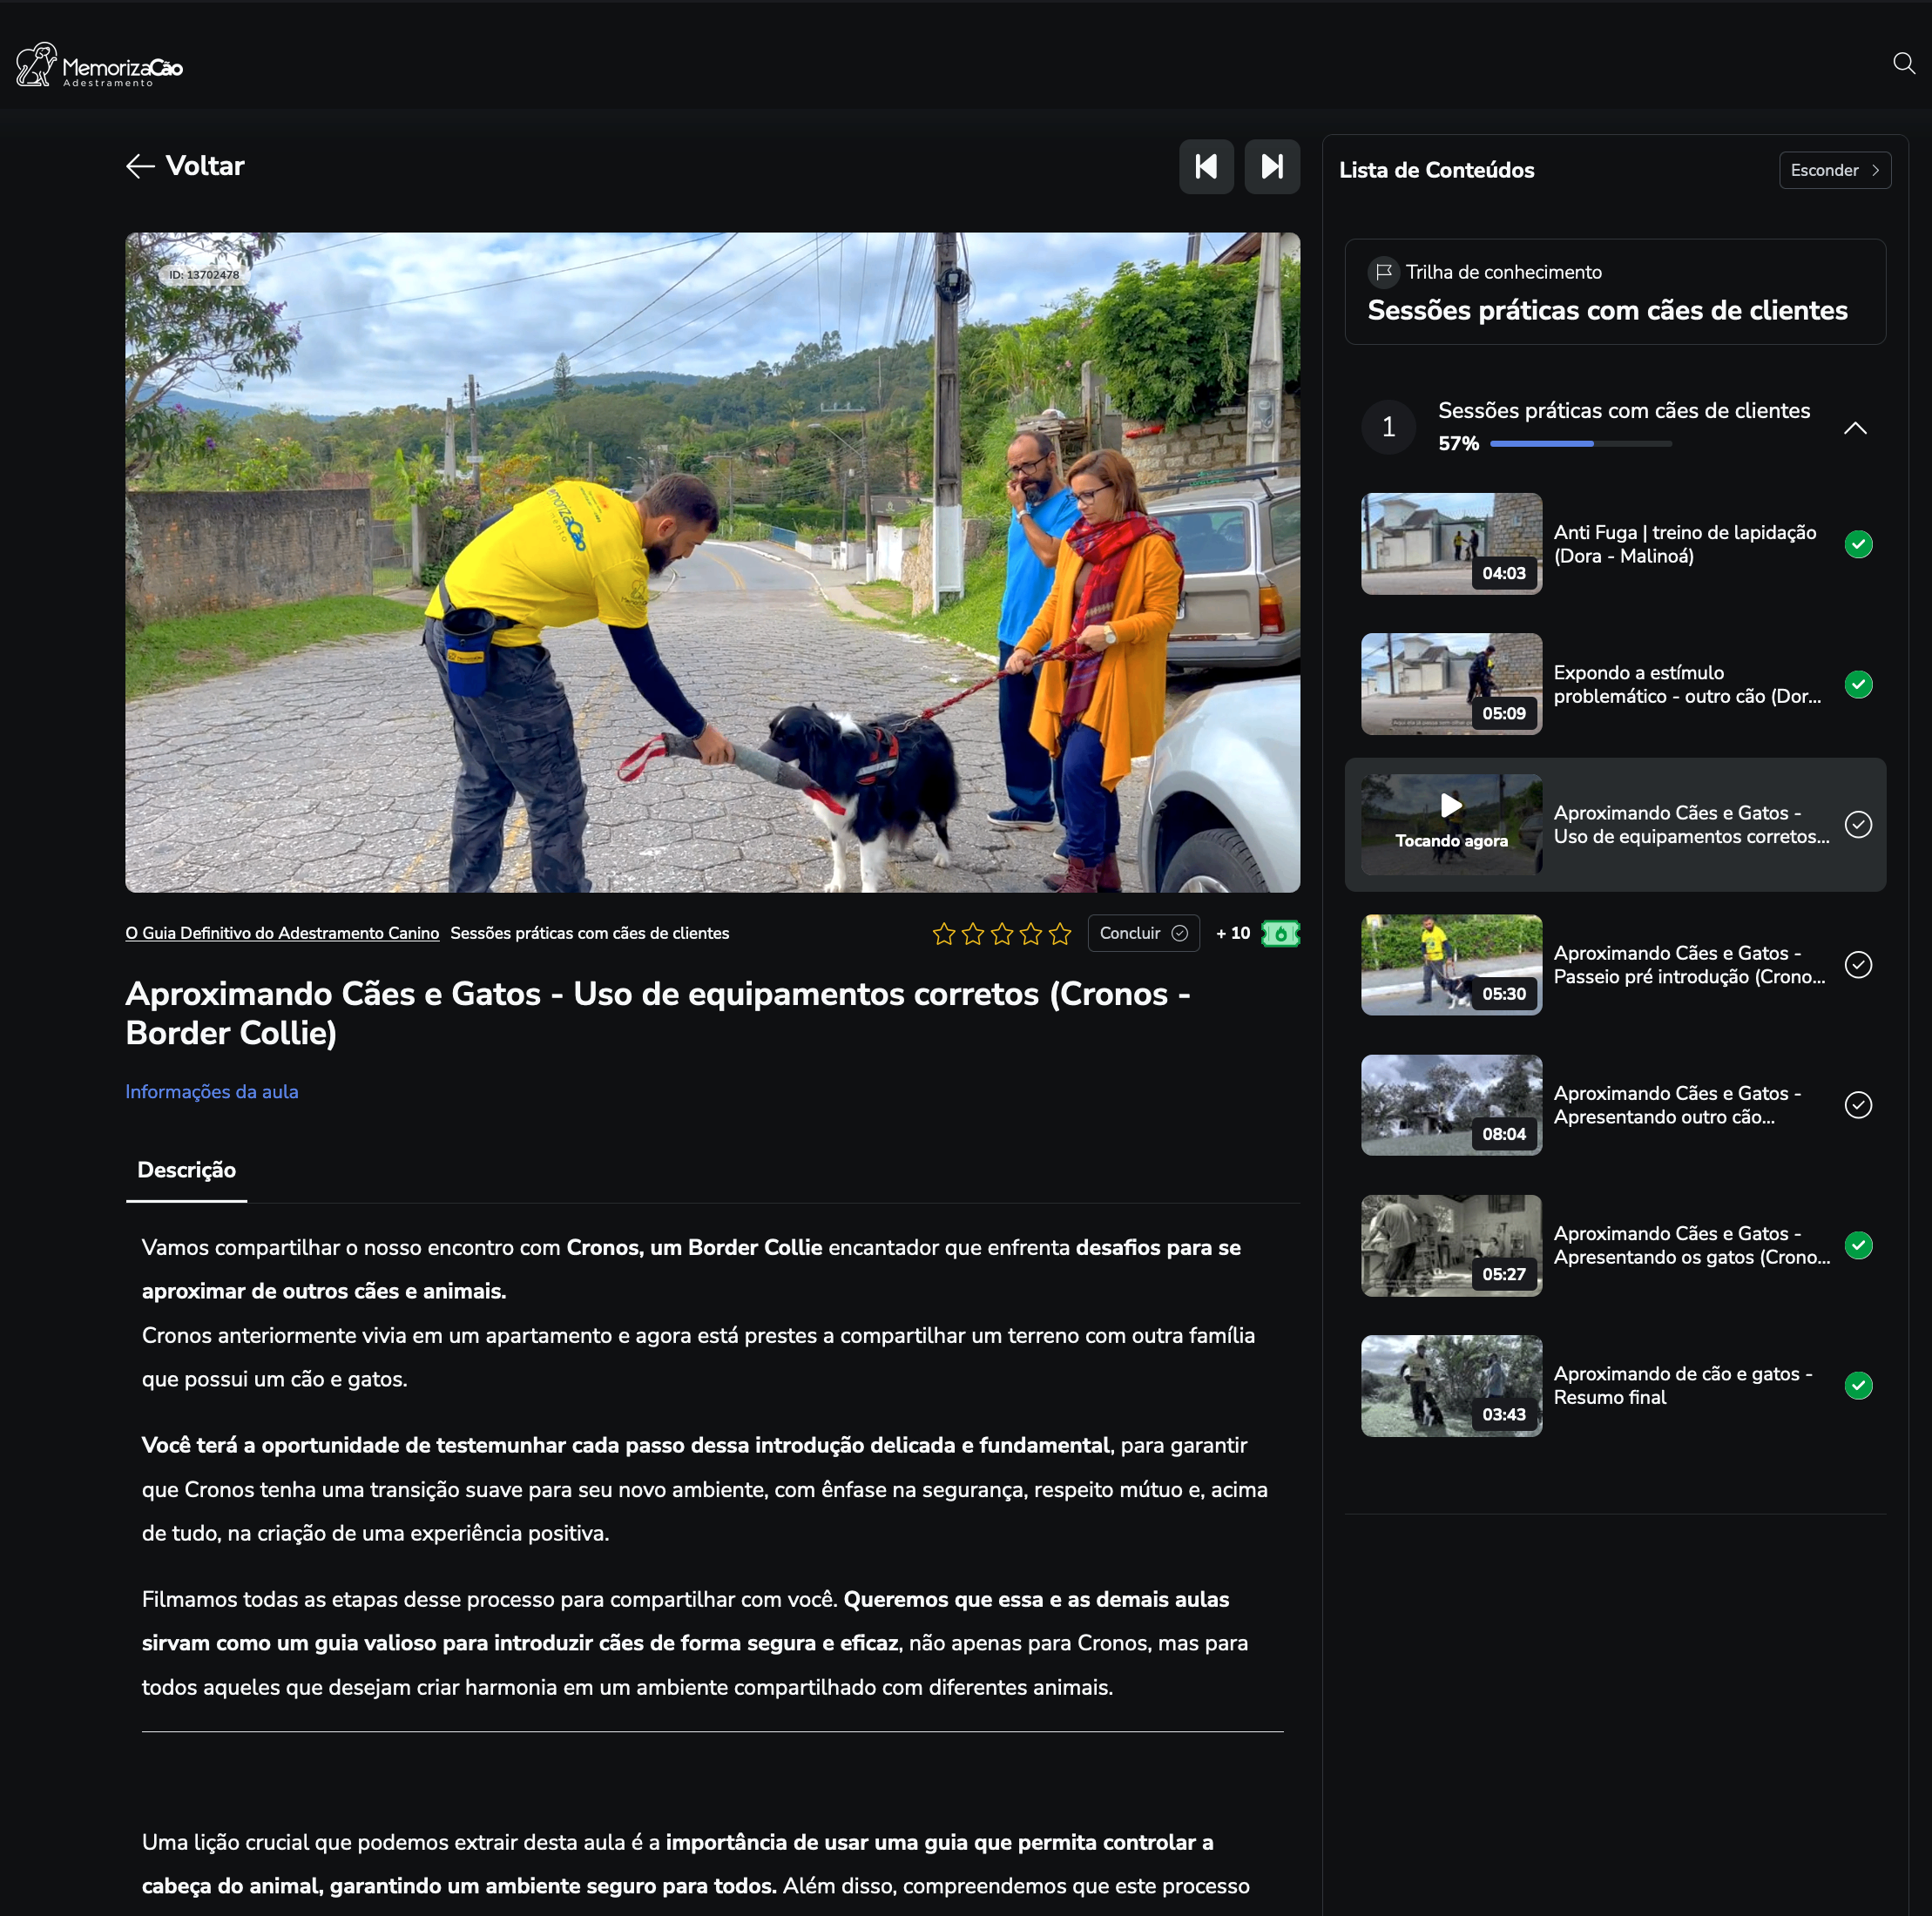Toggle check for 'Apresentando outro cão' lesson

point(1857,1105)
